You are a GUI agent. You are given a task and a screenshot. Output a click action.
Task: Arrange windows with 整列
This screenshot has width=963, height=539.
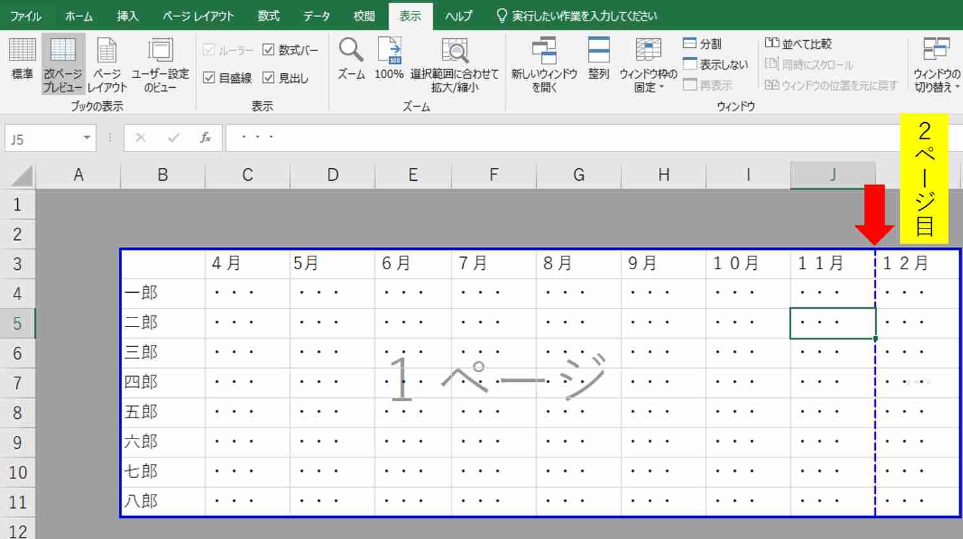click(599, 58)
